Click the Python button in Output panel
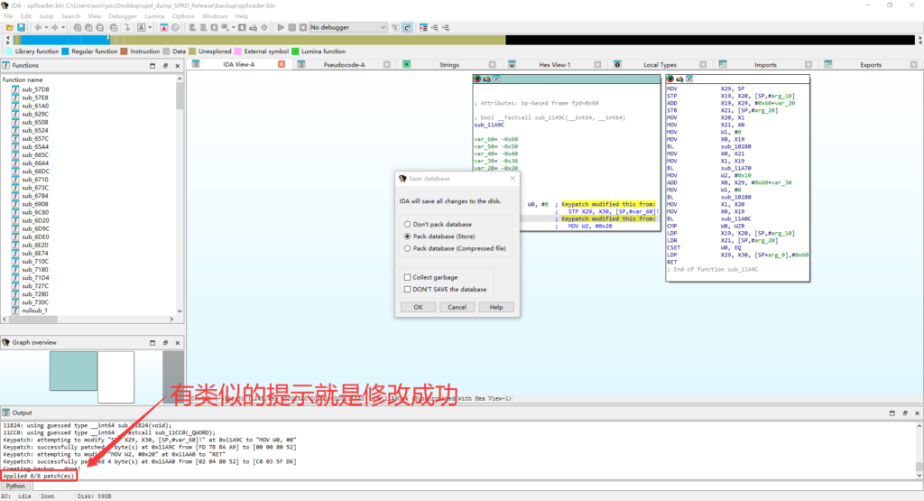Image resolution: width=924 pixels, height=501 pixels. 16,487
